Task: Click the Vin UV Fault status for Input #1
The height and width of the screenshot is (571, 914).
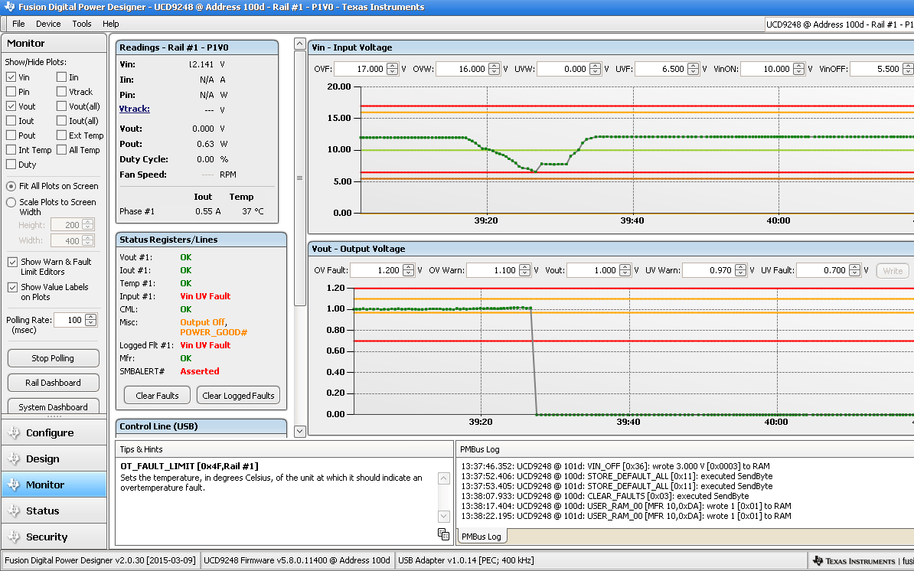Action: tap(205, 296)
